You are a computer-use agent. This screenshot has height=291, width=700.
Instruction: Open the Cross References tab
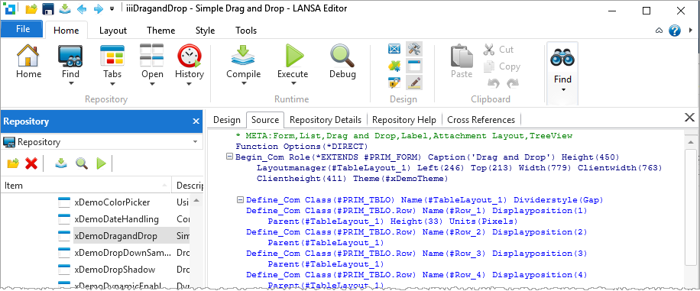(481, 120)
